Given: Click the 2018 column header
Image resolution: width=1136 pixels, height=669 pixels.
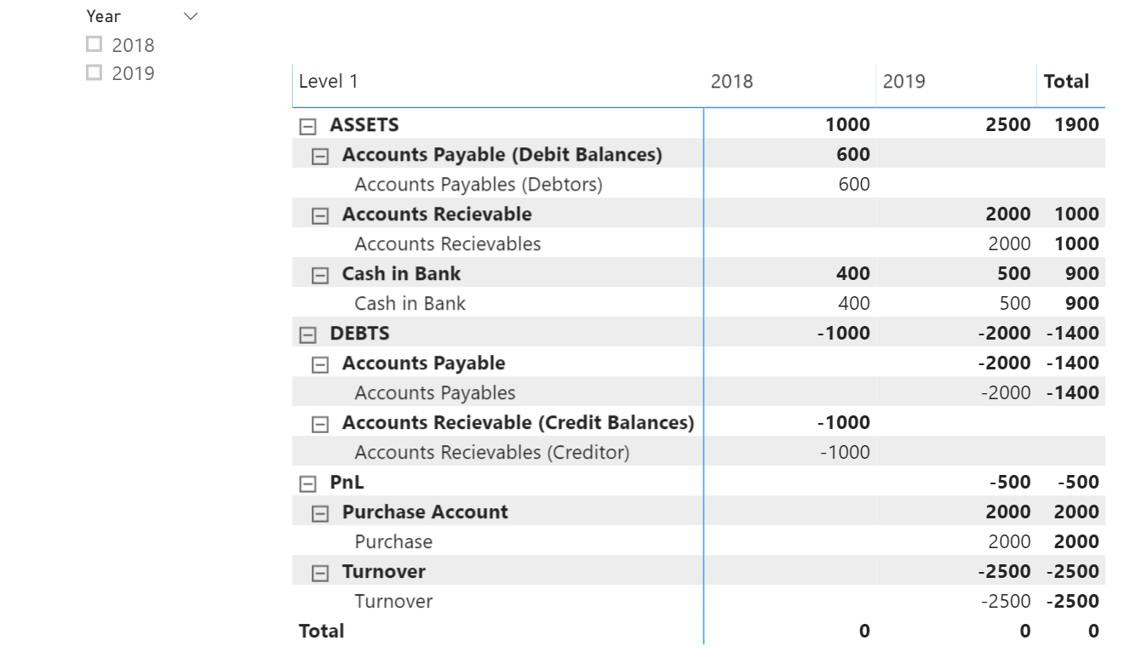Looking at the screenshot, I should (732, 82).
